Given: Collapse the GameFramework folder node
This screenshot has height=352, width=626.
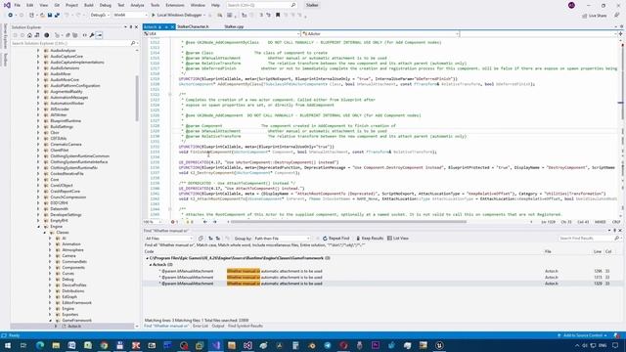Looking at the screenshot, I should point(51,320).
